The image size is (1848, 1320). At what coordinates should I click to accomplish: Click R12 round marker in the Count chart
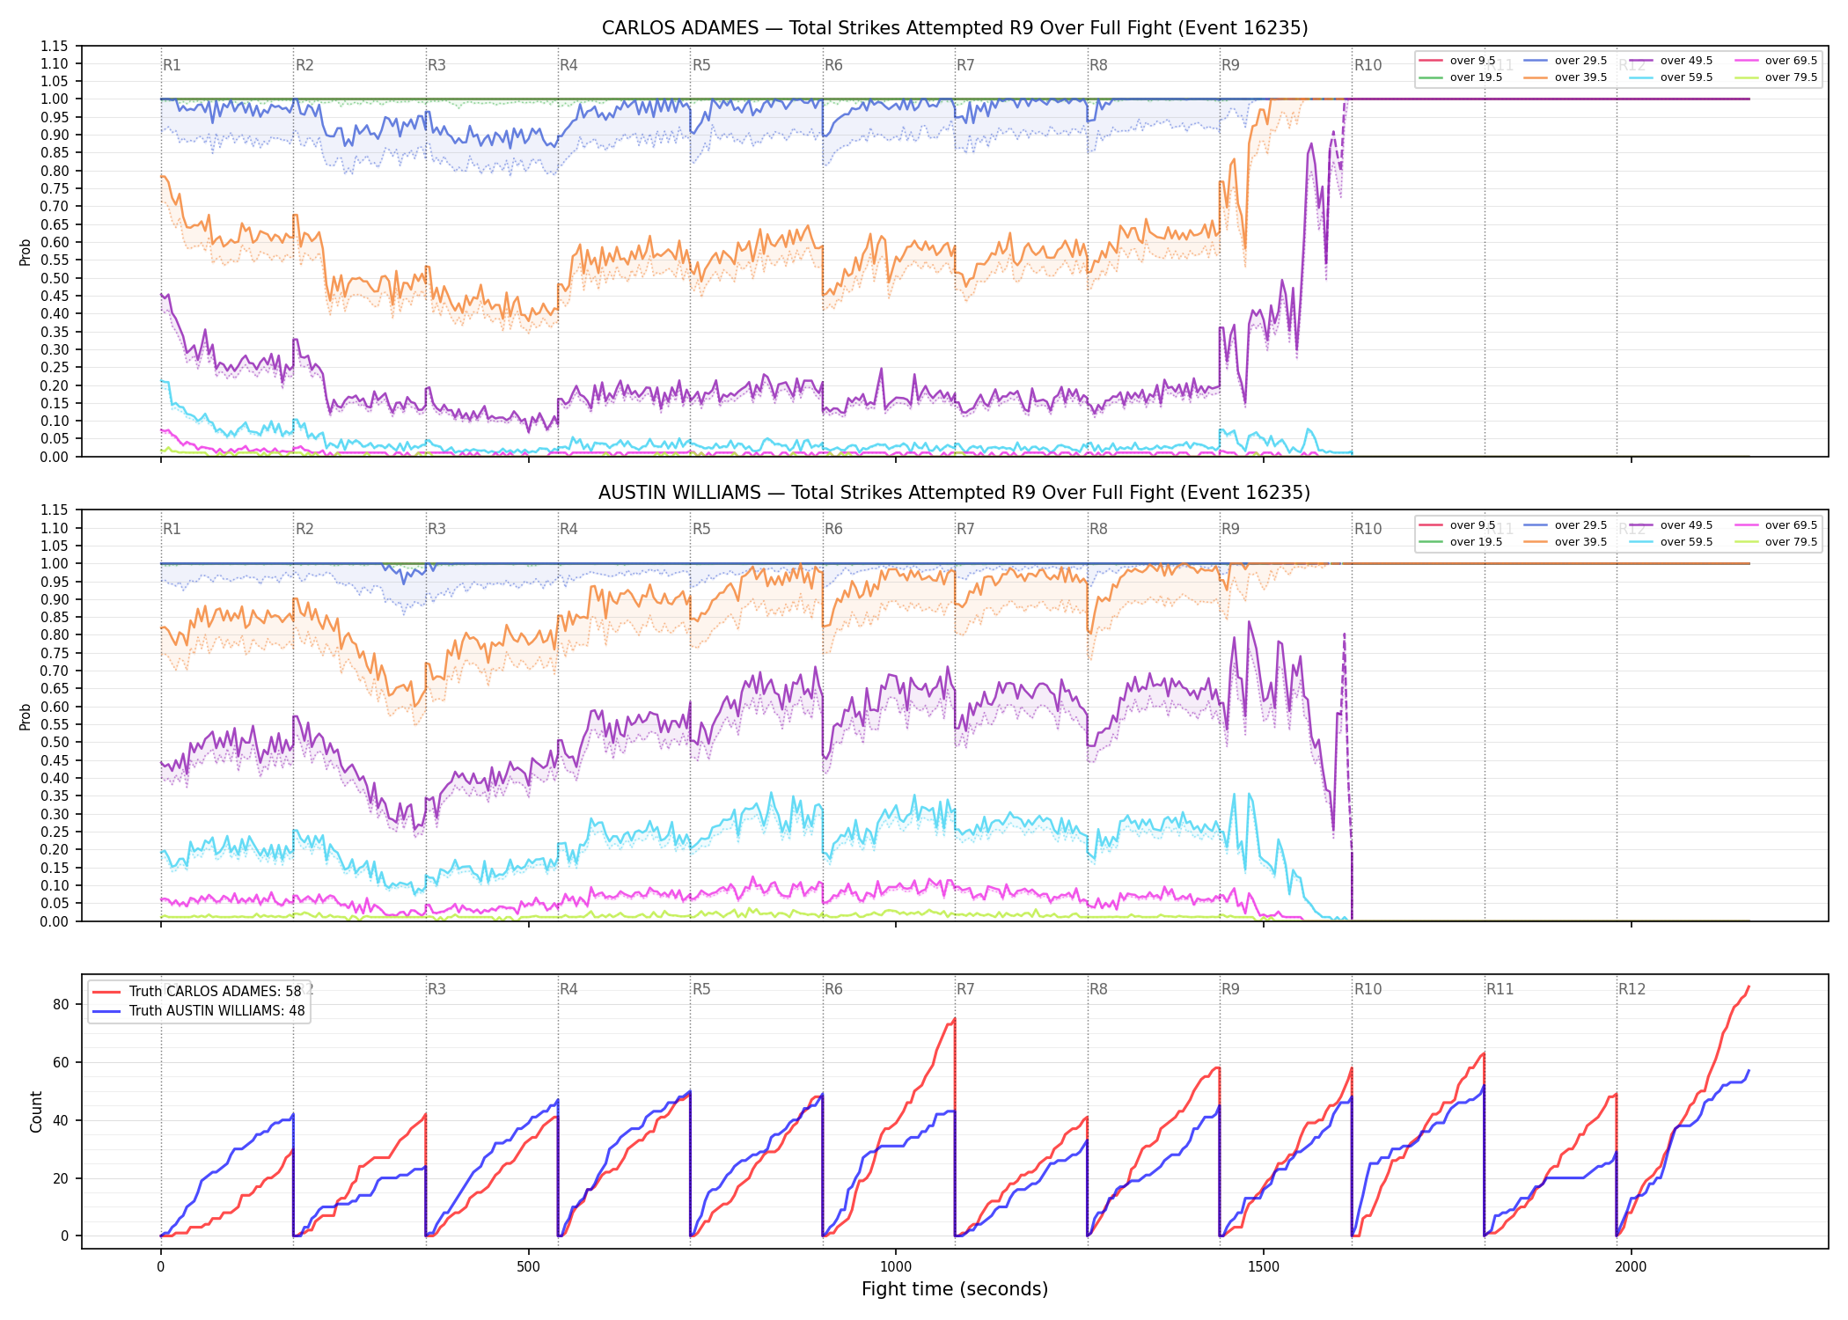pos(1632,989)
